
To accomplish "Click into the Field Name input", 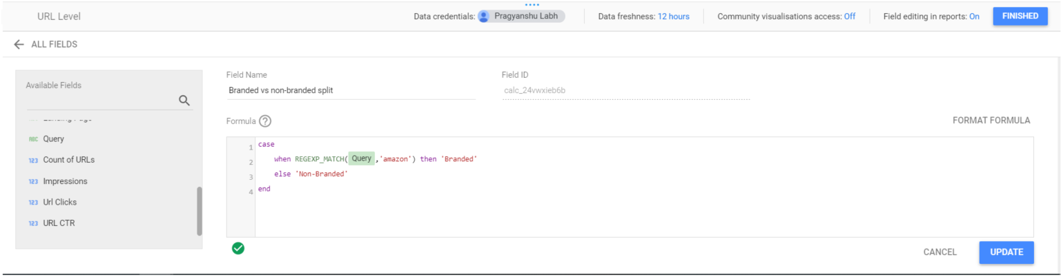I will coord(351,90).
